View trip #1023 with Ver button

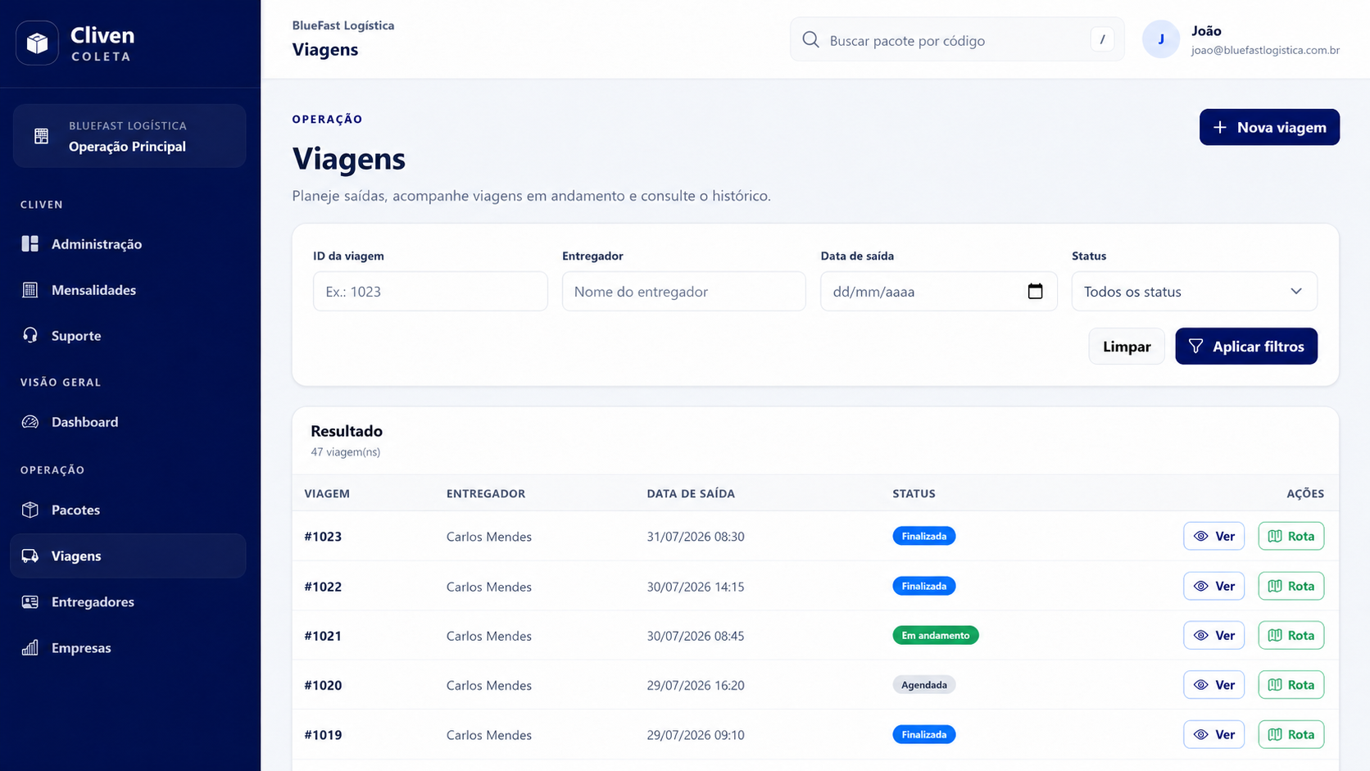pos(1214,536)
